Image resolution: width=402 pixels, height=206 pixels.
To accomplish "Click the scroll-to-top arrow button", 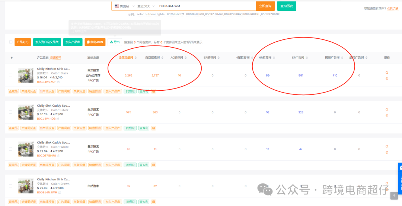I will point(395,196).
